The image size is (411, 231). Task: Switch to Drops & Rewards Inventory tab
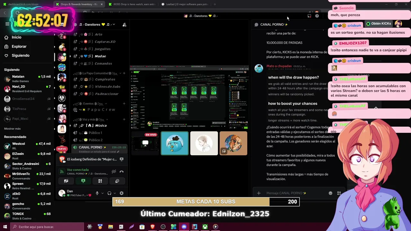79,4
